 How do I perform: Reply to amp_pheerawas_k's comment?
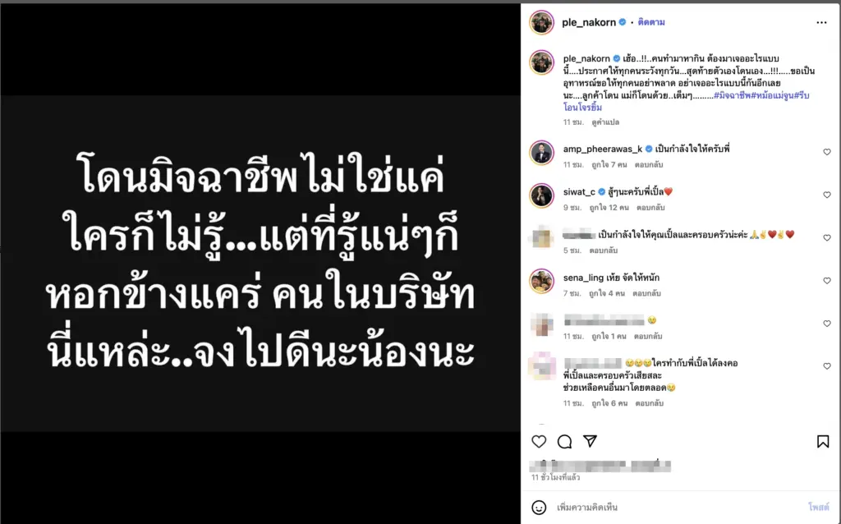(x=649, y=164)
